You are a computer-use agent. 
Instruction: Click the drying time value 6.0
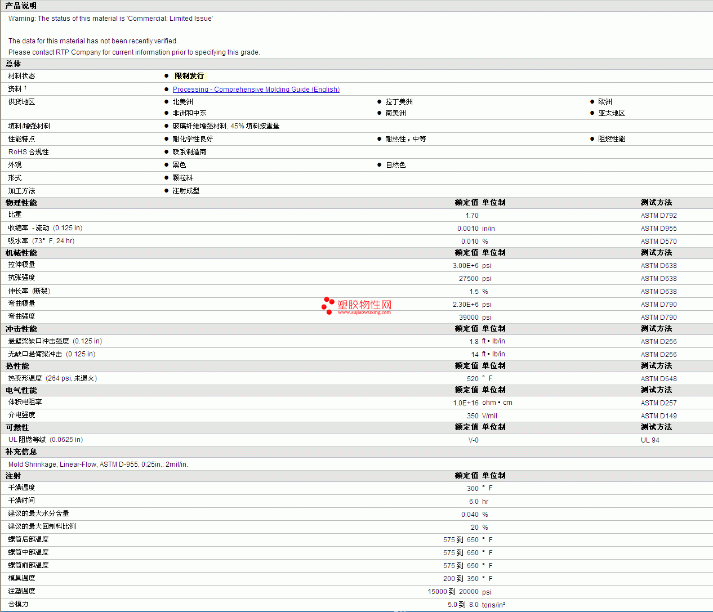tap(474, 502)
